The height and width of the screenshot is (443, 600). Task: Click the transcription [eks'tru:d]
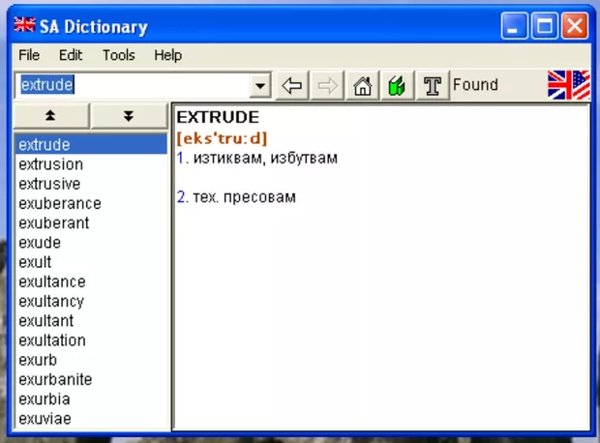tap(222, 138)
